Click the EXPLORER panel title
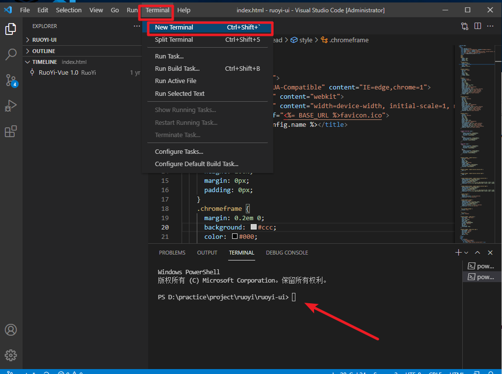502x374 pixels. [45, 26]
